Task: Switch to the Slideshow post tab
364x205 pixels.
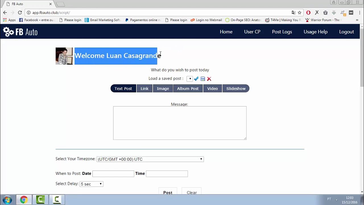Action: coord(236,89)
